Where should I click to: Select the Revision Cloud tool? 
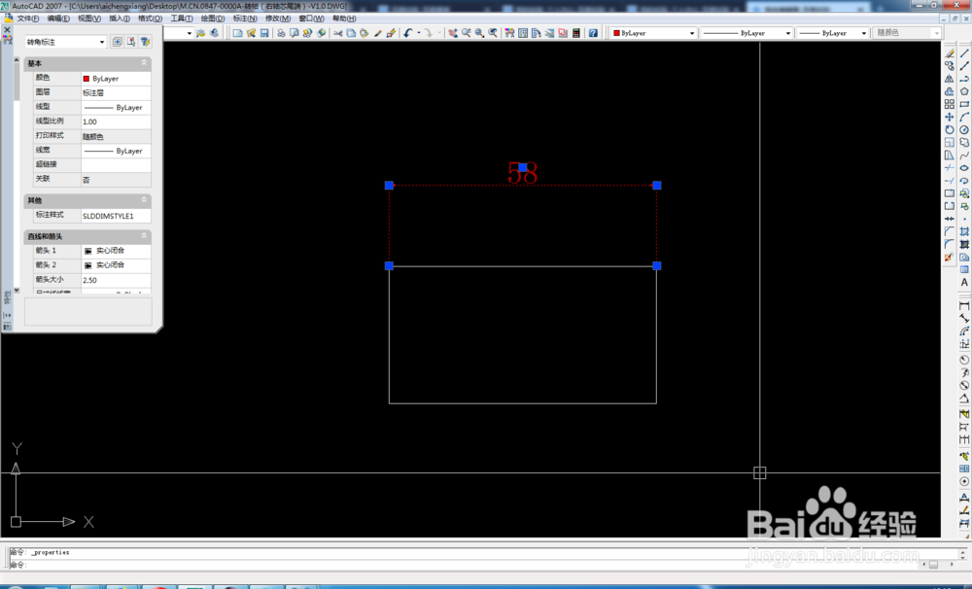964,143
